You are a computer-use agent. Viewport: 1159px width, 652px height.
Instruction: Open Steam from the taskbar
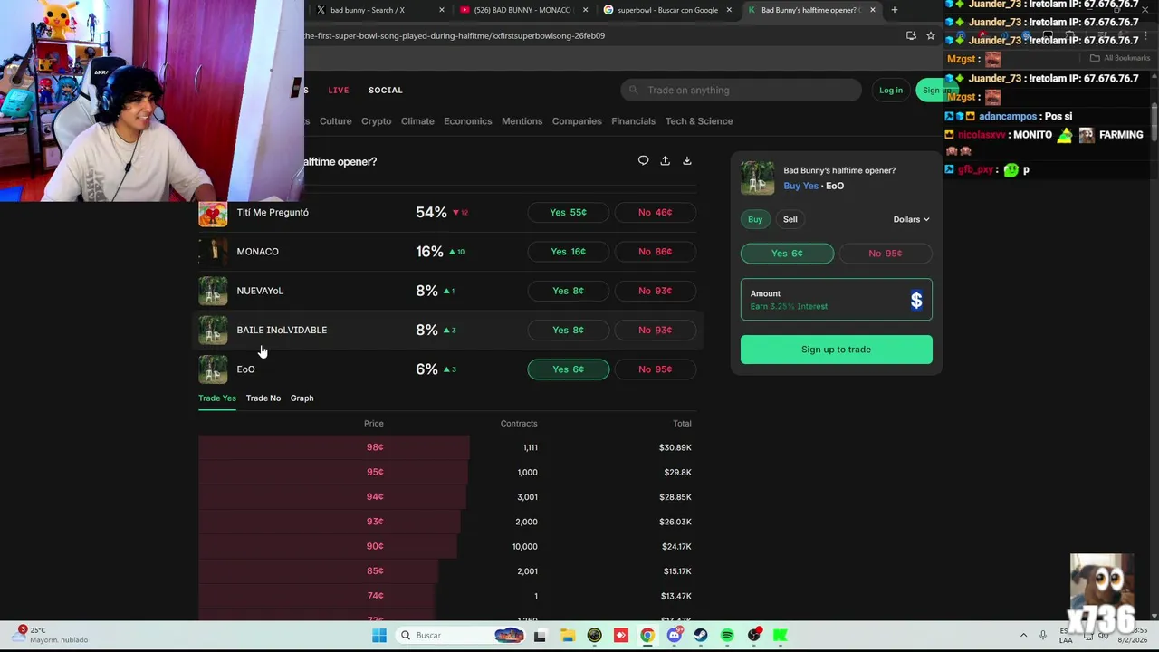(x=700, y=635)
